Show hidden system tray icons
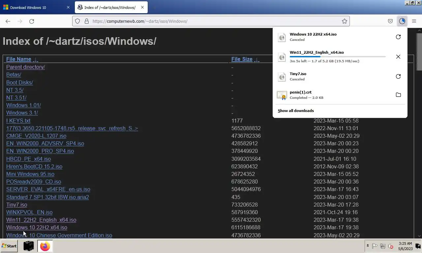This screenshot has width=422, height=253. click(368, 246)
